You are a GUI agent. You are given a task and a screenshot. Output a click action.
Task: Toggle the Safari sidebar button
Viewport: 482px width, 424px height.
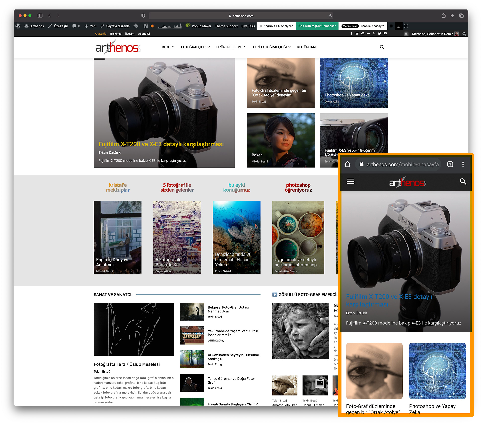click(x=40, y=16)
